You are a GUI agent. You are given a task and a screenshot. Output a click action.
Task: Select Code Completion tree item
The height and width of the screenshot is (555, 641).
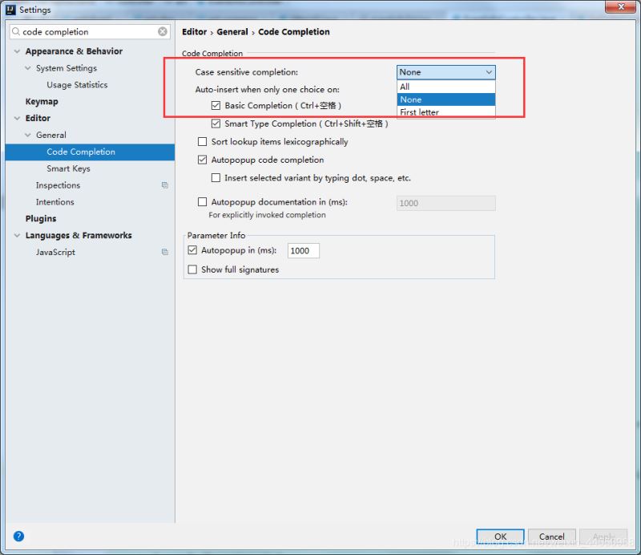(90, 152)
